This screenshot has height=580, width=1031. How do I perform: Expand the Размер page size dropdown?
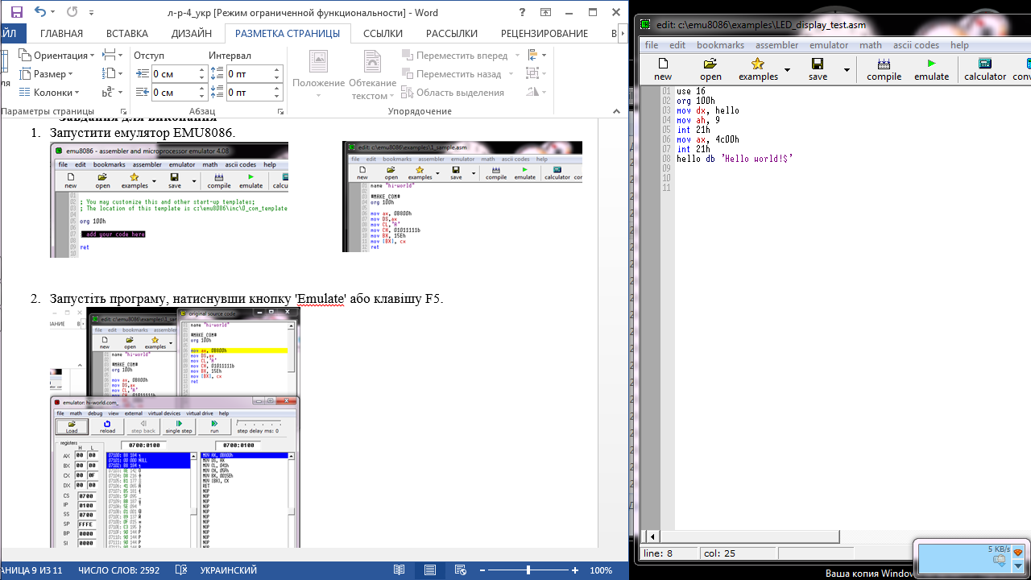pos(47,73)
